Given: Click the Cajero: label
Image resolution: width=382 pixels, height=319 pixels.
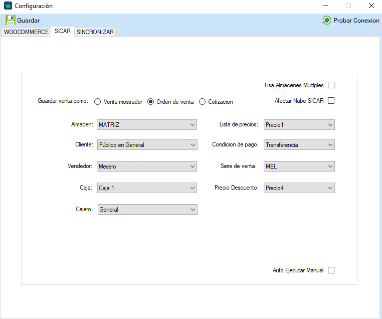Looking at the screenshot, I should pyautogui.click(x=84, y=209).
